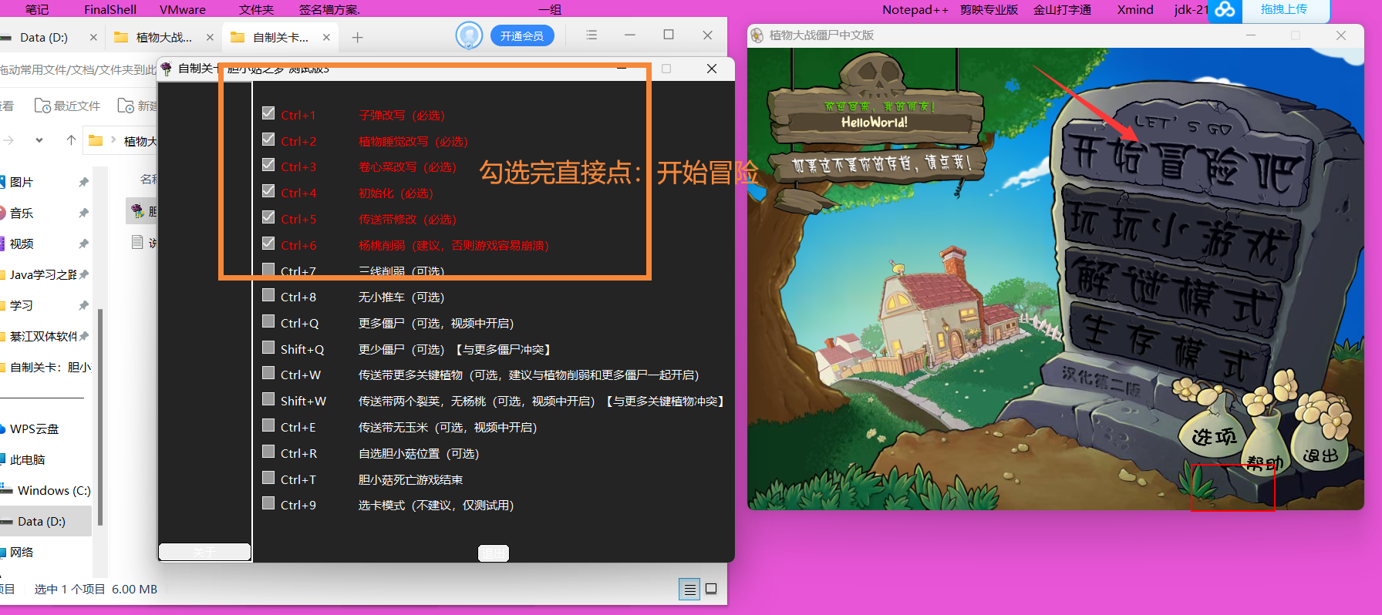The height and width of the screenshot is (615, 1382).
Task: Add a new file explorer tab
Action: click(x=357, y=37)
